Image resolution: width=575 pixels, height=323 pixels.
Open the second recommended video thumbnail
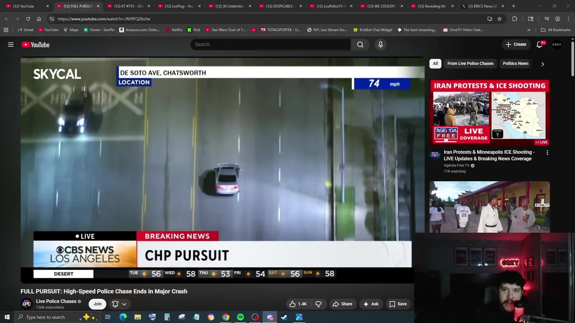(x=490, y=207)
